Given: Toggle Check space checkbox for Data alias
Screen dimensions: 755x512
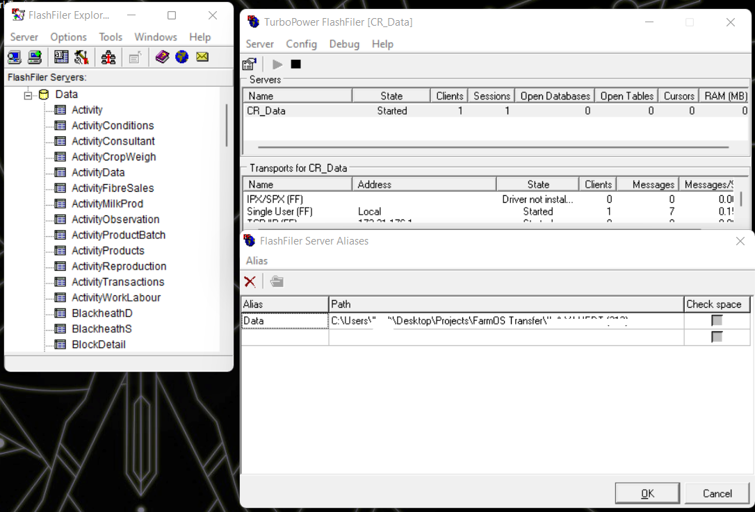Looking at the screenshot, I should 717,320.
